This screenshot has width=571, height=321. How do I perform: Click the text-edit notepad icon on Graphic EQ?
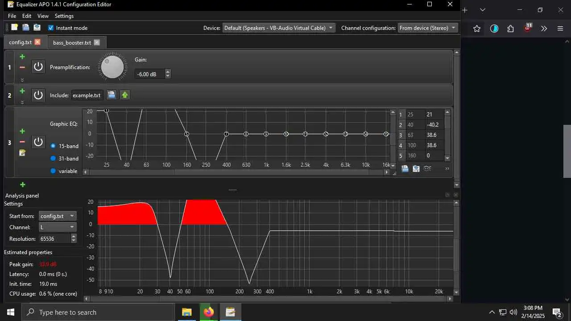22,153
